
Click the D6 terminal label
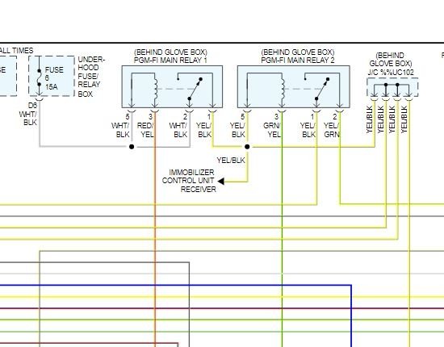[x=32, y=106]
